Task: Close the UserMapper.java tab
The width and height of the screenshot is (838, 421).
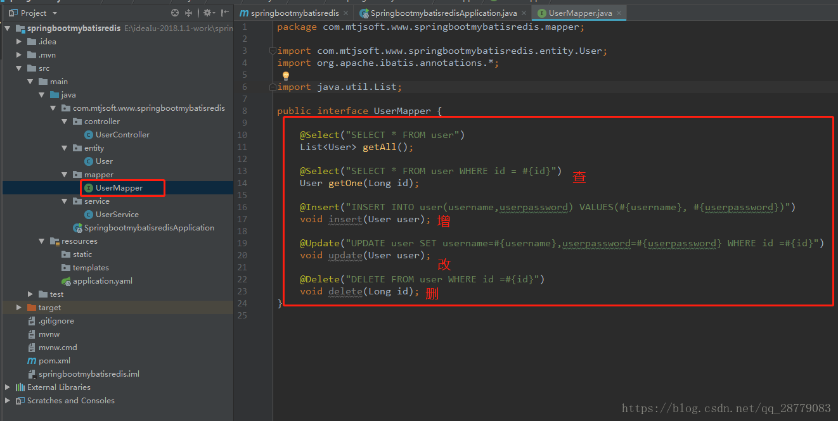Action: coord(619,13)
